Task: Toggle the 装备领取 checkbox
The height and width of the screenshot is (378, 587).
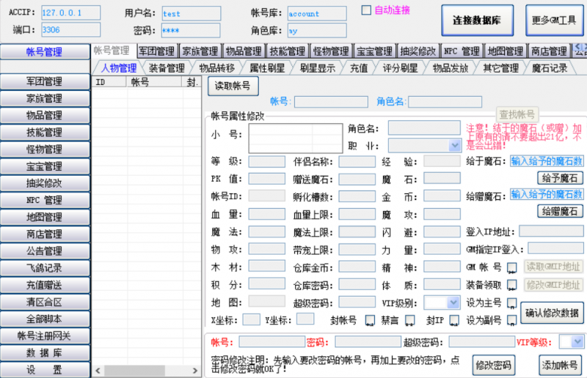Action: point(511,285)
